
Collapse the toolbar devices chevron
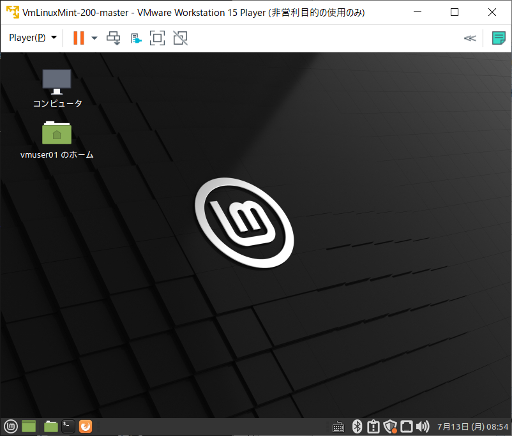[470, 38]
